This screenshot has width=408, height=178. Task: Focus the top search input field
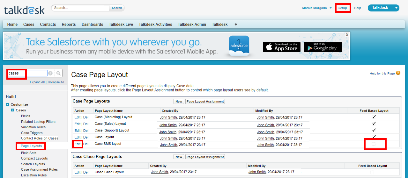coord(80,8)
